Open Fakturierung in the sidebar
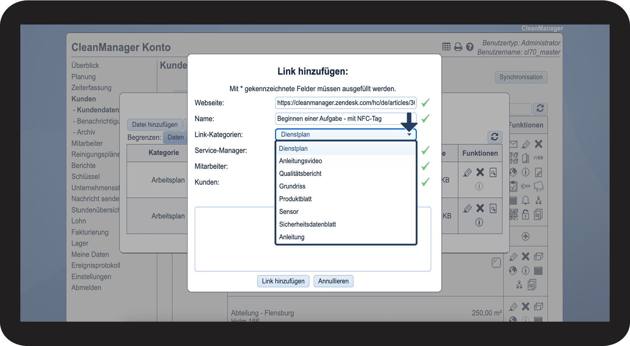 [x=90, y=232]
